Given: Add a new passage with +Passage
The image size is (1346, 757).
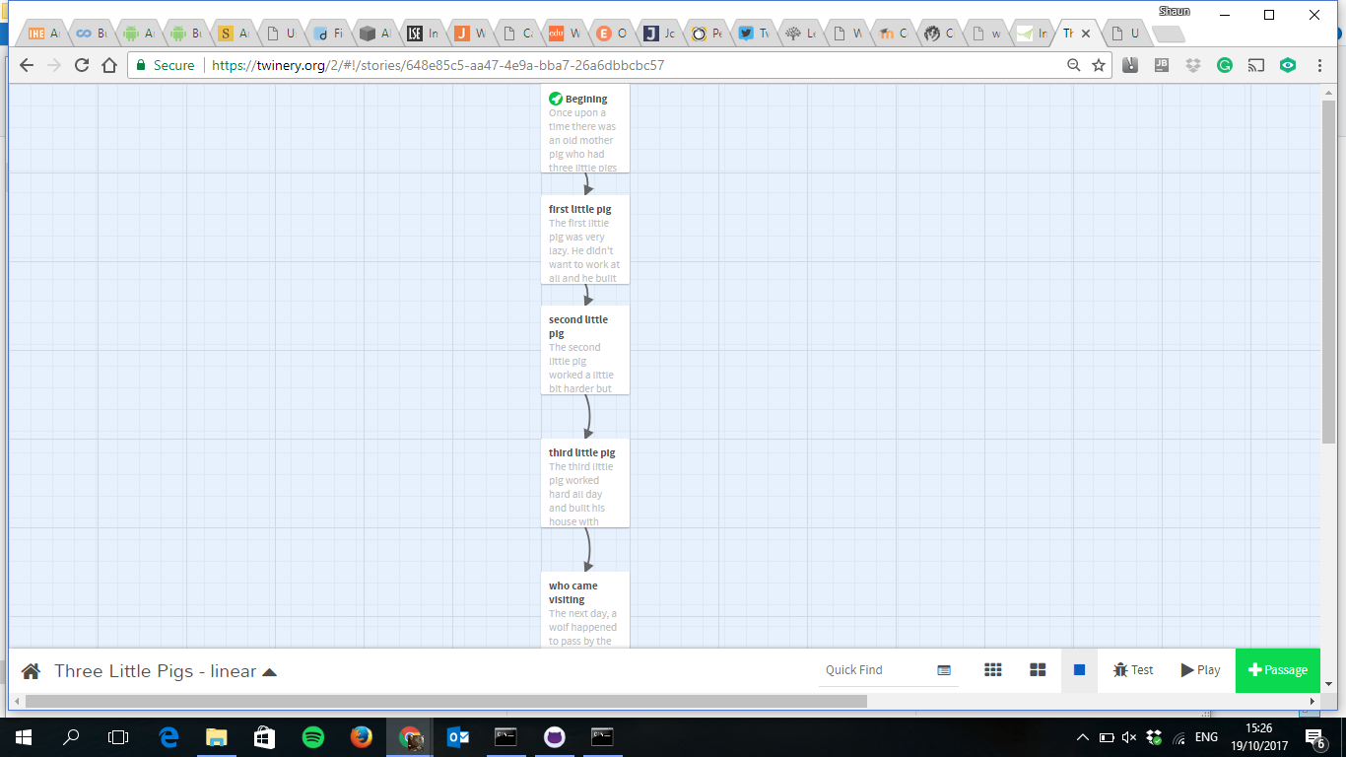Looking at the screenshot, I should (x=1277, y=670).
